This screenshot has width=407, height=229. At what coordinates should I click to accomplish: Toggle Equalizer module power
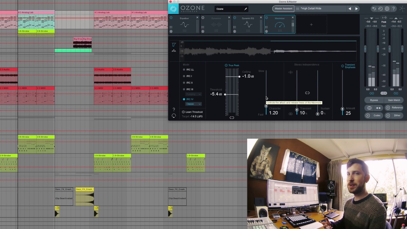click(171, 18)
